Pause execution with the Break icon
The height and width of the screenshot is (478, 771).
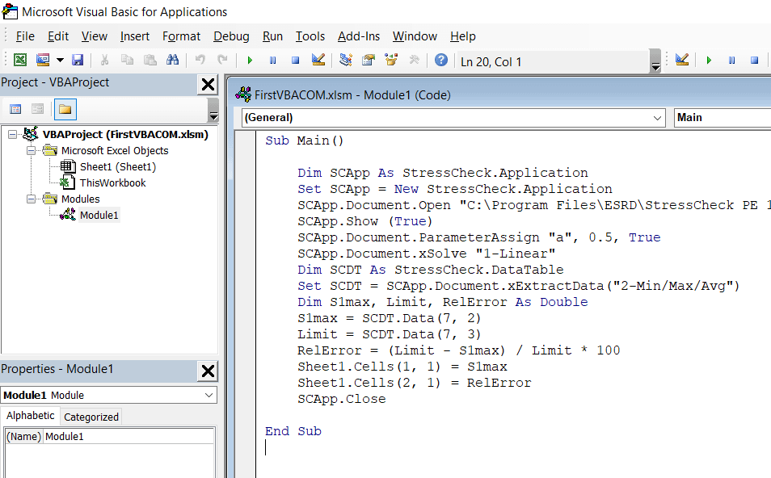(272, 60)
